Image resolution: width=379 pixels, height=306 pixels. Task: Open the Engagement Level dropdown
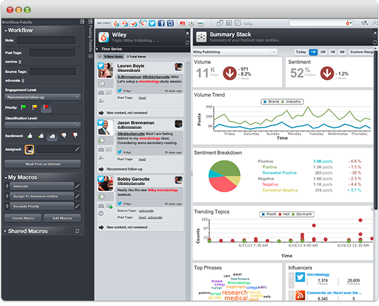point(43,97)
